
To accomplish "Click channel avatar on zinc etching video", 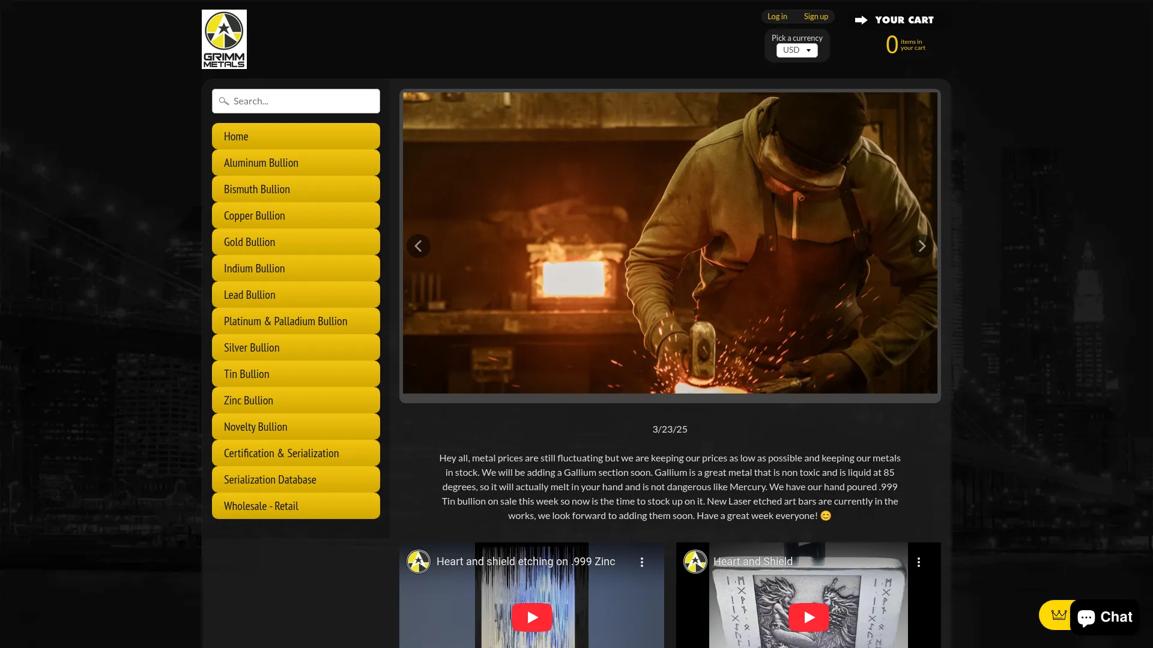I will (419, 562).
